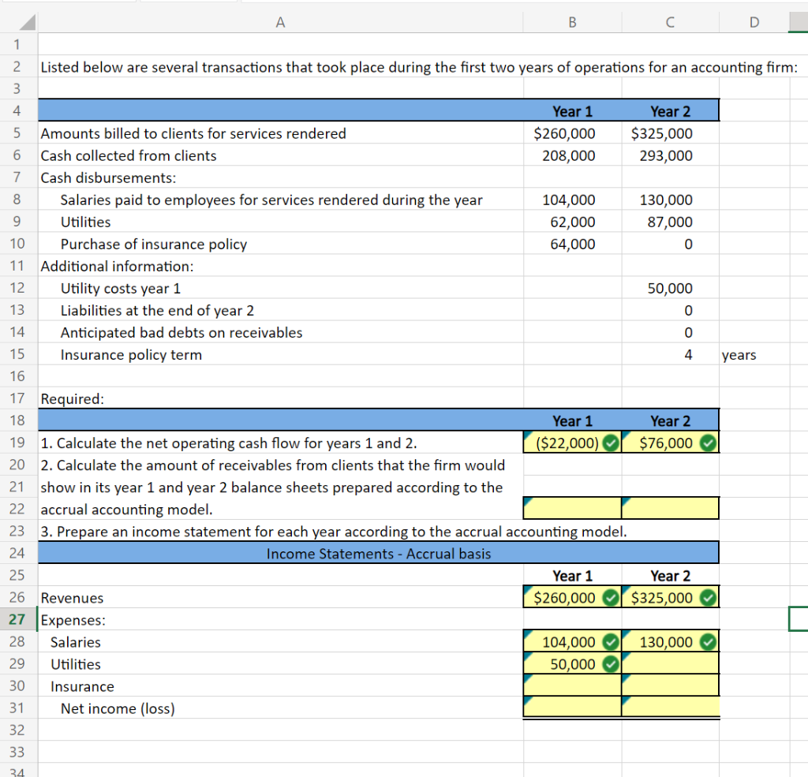Select 'Liabilities at the end of year 2'
The image size is (808, 777).
157,311
